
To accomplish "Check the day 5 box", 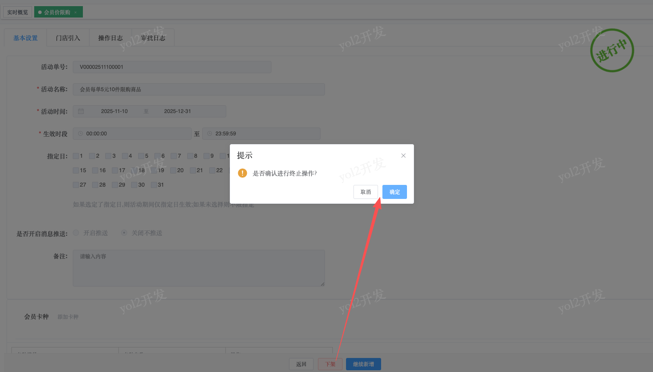I will (x=141, y=156).
